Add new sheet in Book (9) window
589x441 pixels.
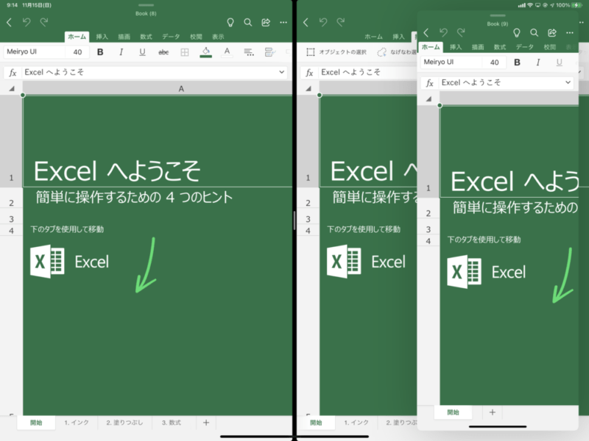(x=493, y=412)
